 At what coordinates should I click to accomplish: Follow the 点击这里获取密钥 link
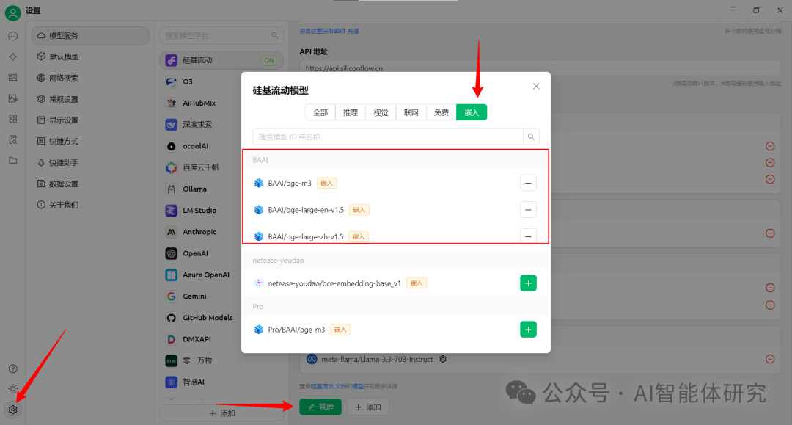click(322, 31)
